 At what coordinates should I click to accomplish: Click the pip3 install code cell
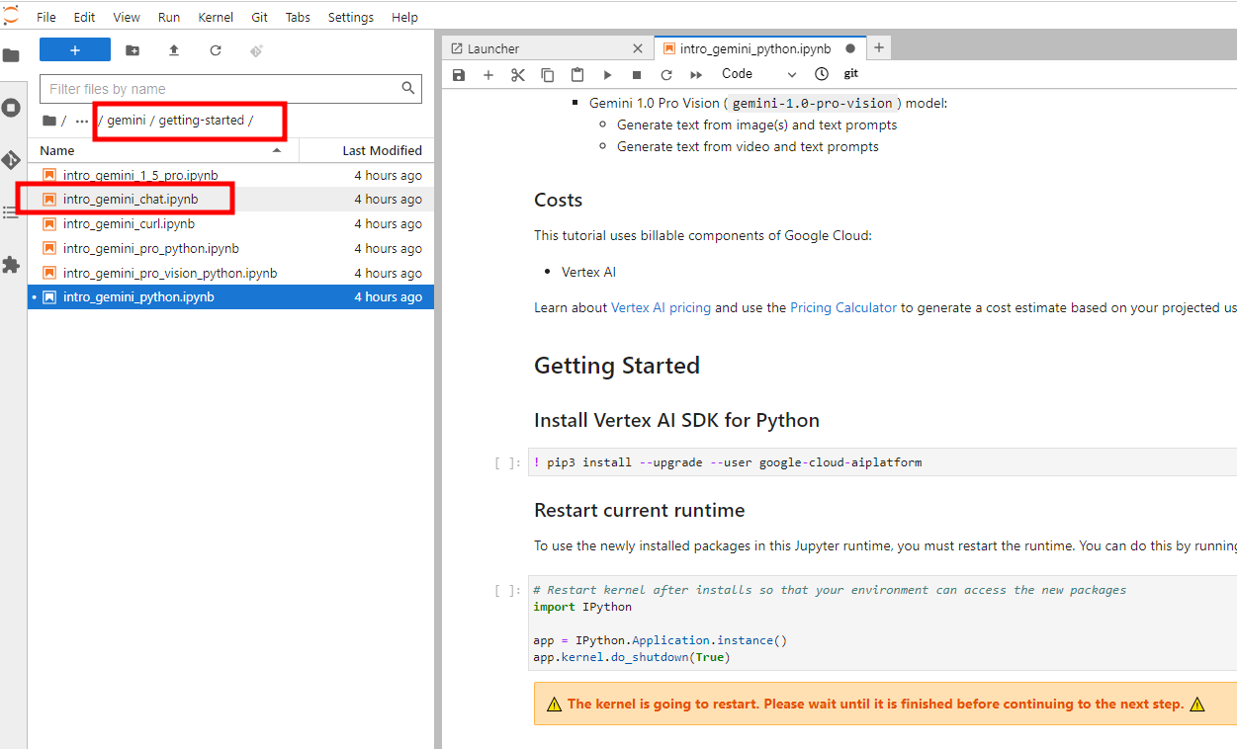point(882,462)
